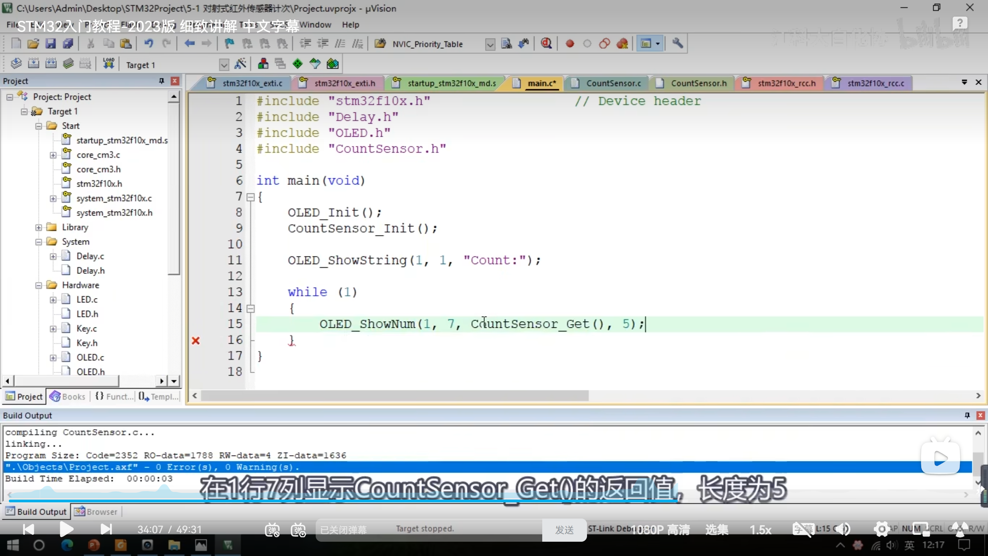This screenshot has height=556, width=988.
Task: Expand the Library folder
Action: 39,227
